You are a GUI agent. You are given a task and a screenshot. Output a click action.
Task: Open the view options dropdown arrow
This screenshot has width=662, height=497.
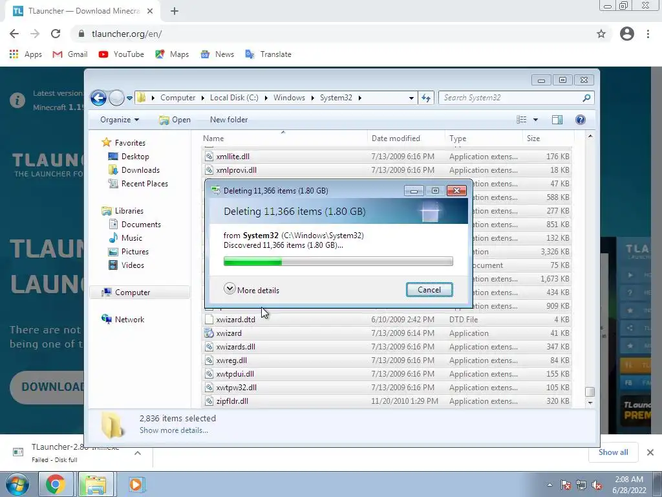(535, 120)
